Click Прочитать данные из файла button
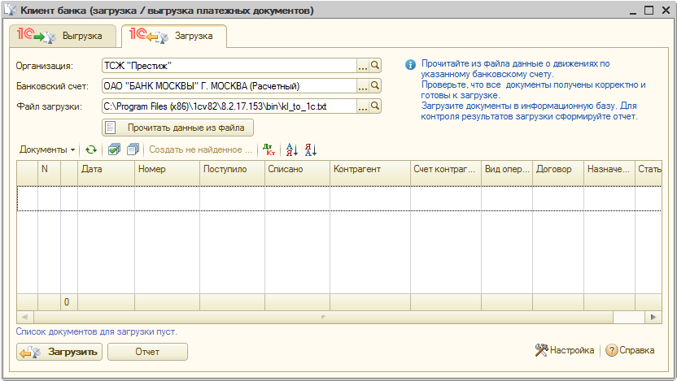Viewport: 677px width, 381px height. 178,128
